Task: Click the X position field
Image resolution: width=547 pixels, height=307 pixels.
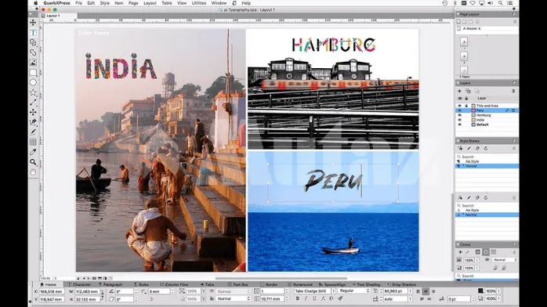Action: (x=51, y=291)
